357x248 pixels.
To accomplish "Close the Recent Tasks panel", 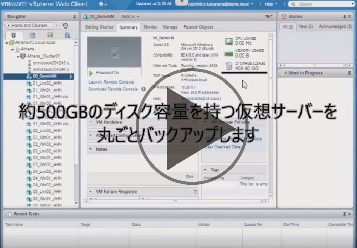I will point(350,214).
